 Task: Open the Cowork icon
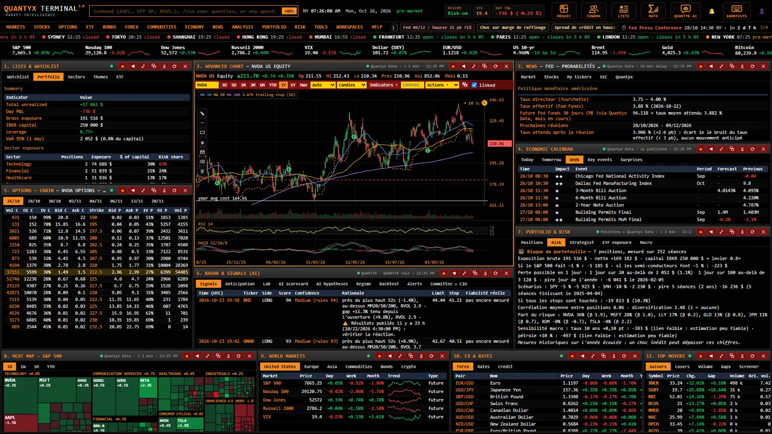coord(593,11)
